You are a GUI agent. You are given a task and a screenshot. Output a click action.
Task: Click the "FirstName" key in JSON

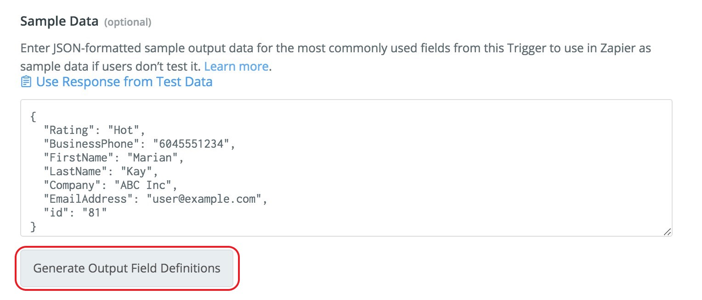pyautogui.click(x=79, y=158)
